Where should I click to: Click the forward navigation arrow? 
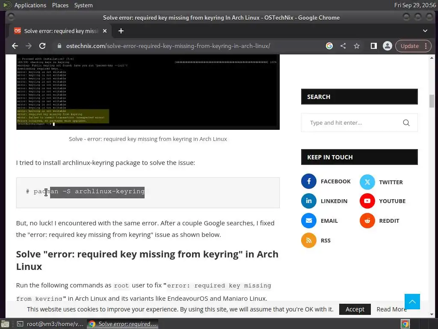pyautogui.click(x=29, y=46)
